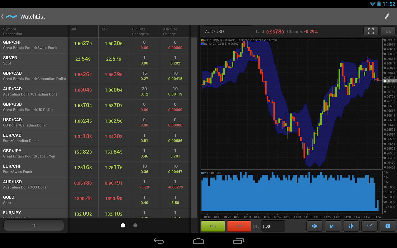The height and width of the screenshot is (248, 397).
Task: Expand chart with the fullscreen icon
Action: coord(371,31)
